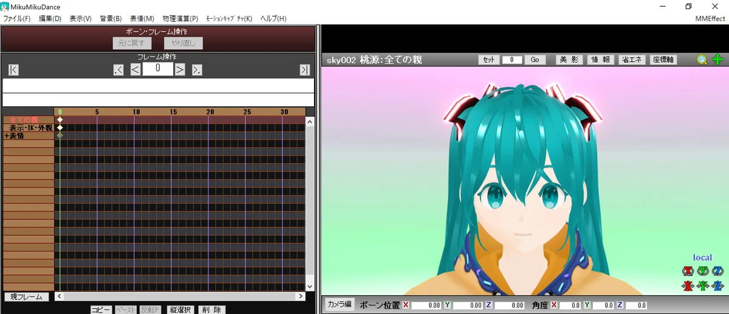Click timeline horizontal scrollbar right arrow
Viewport: 729px width, 314px height.
click(x=301, y=296)
